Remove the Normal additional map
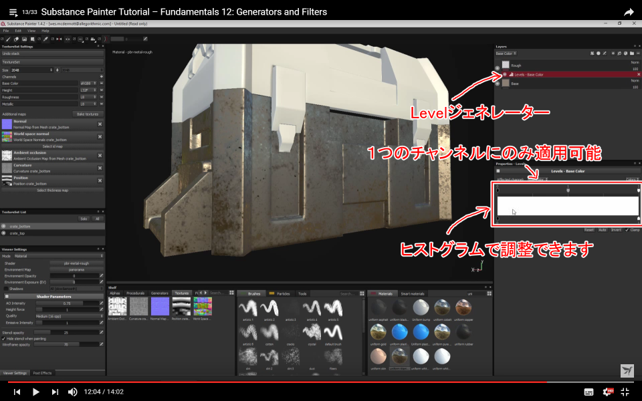Viewport: 642px width, 401px height. pyautogui.click(x=100, y=124)
